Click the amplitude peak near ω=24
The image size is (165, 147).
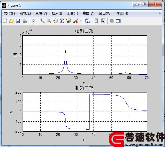tap(65, 51)
